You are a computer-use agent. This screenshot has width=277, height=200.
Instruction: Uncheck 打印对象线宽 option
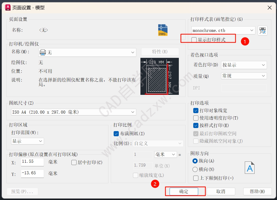pos(196,111)
